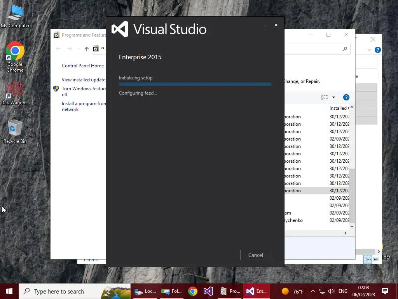The height and width of the screenshot is (299, 398).
Task: Close the Programs and Features window
Action: tap(346, 35)
